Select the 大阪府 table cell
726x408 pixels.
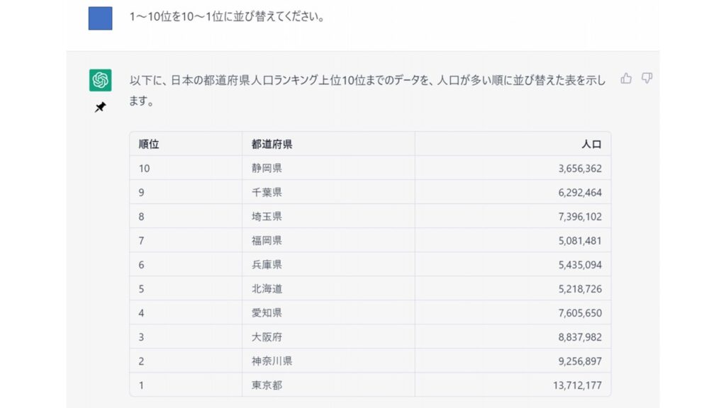(x=267, y=337)
